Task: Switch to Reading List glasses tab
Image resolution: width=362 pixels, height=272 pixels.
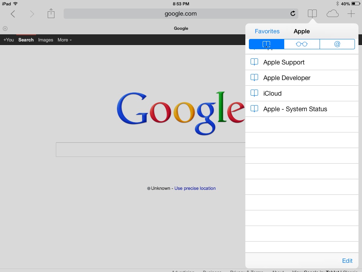Action: tap(302, 44)
